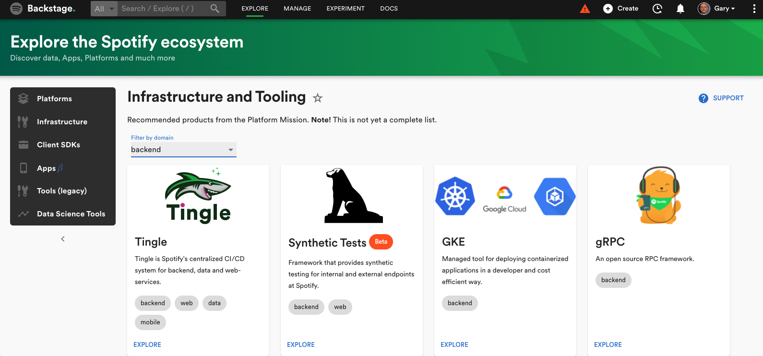Viewport: 763px width, 356px height.
Task: Select Client SDKs in the sidebar
Action: coord(63,145)
